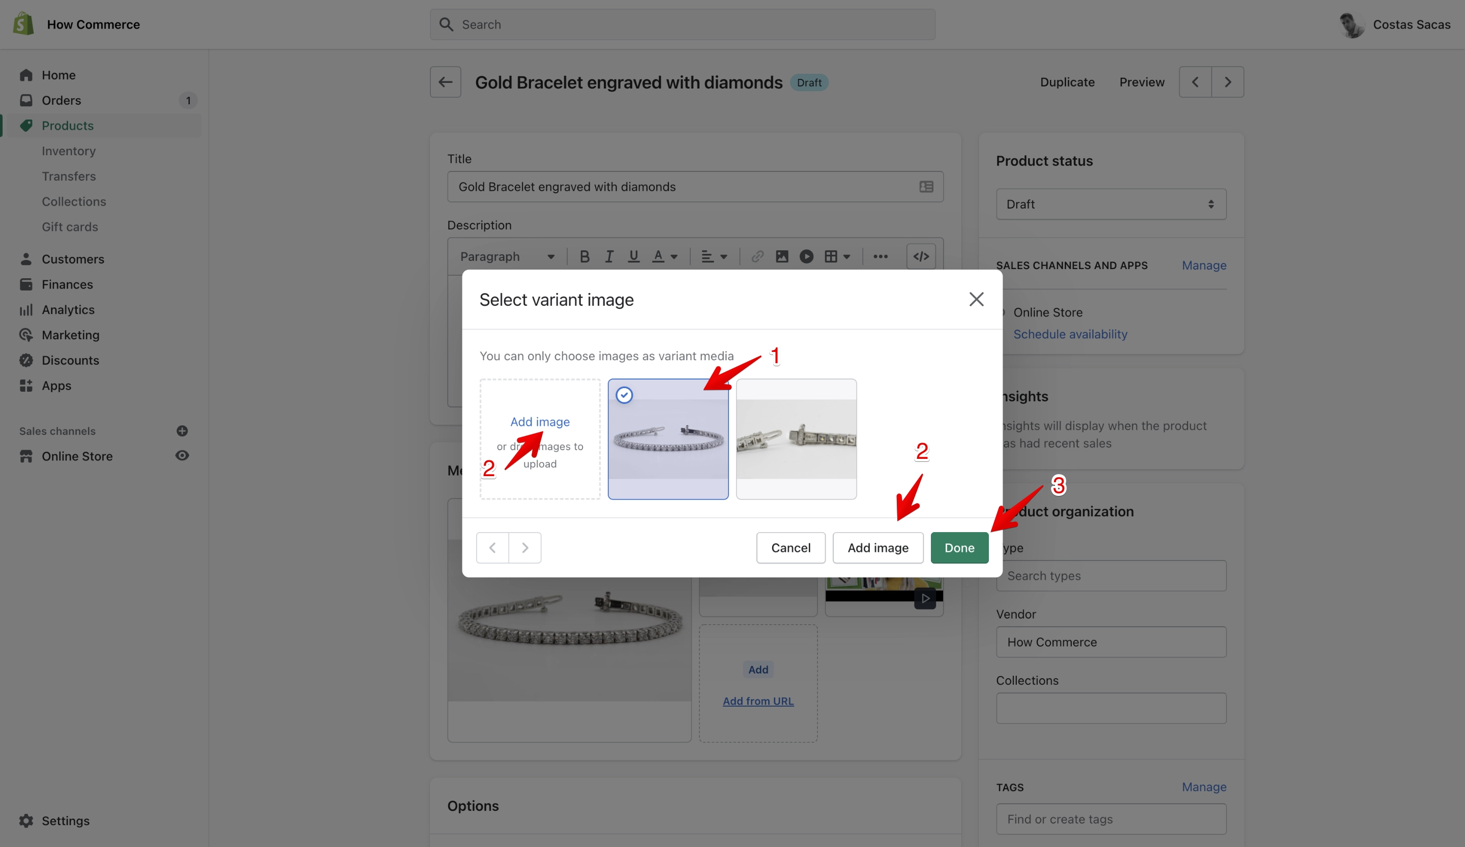View Online Store eye icon
The width and height of the screenshot is (1465, 847).
coord(182,456)
